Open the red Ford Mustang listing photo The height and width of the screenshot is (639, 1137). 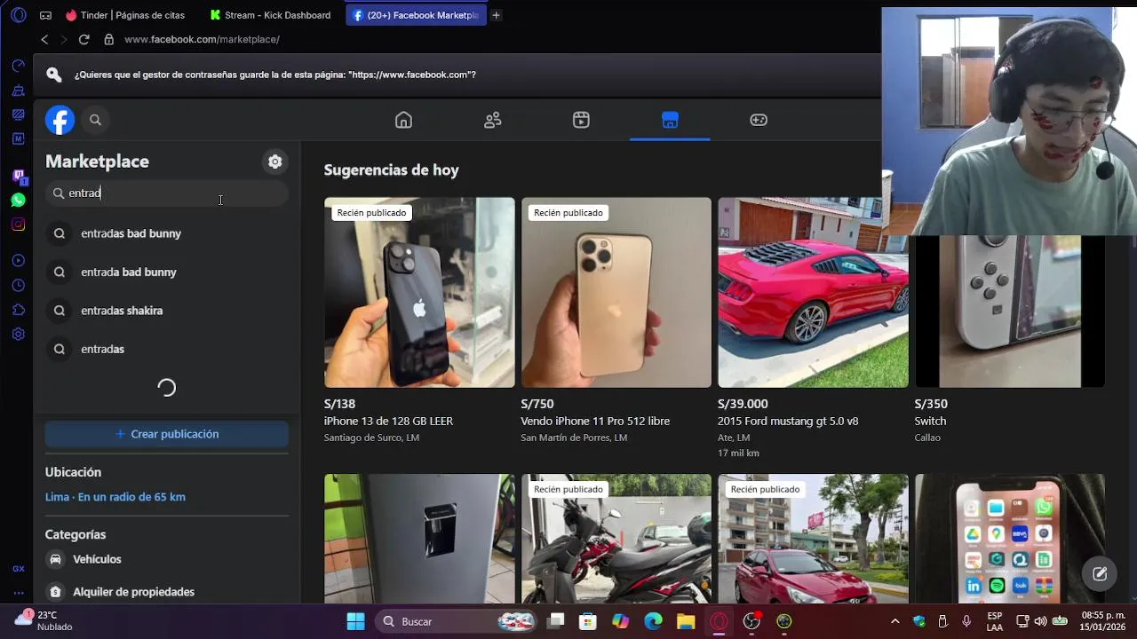click(x=813, y=292)
